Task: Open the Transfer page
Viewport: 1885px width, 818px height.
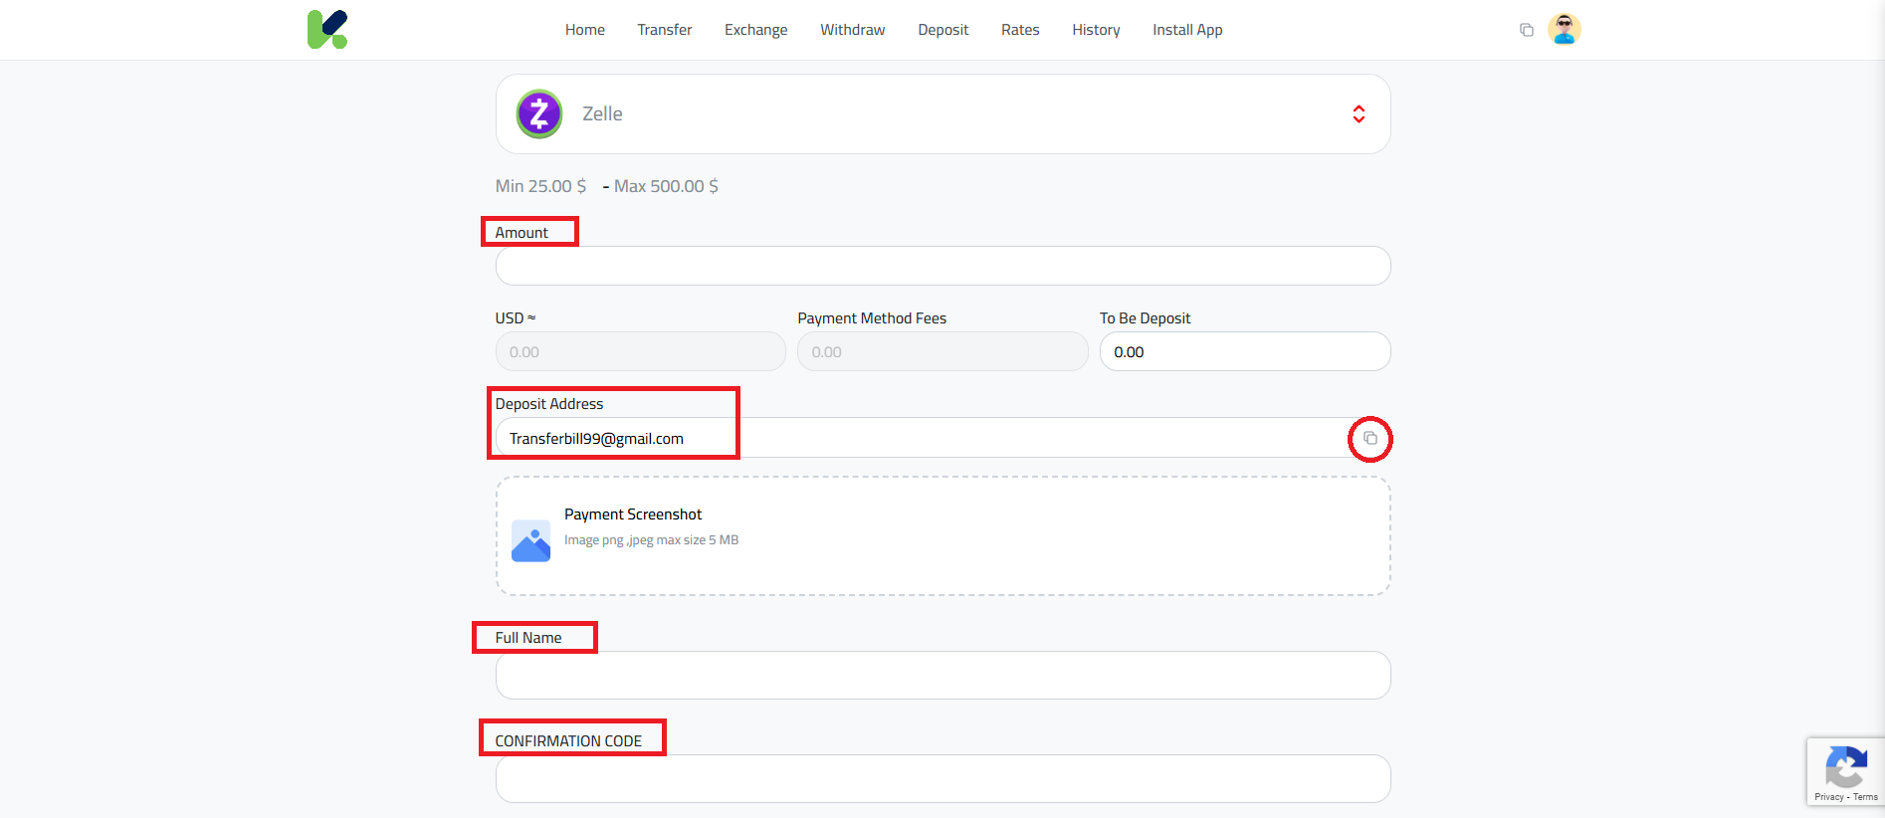Action: pyautogui.click(x=664, y=30)
